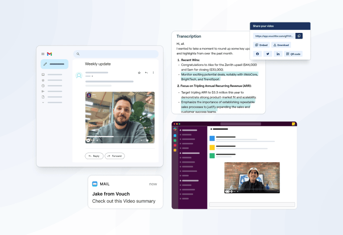The width and height of the screenshot is (343, 235).
Task: Click the Gmail search bar
Action: [116, 54]
